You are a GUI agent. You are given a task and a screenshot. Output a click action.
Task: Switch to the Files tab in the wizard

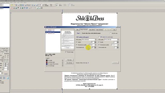(x=77, y=30)
